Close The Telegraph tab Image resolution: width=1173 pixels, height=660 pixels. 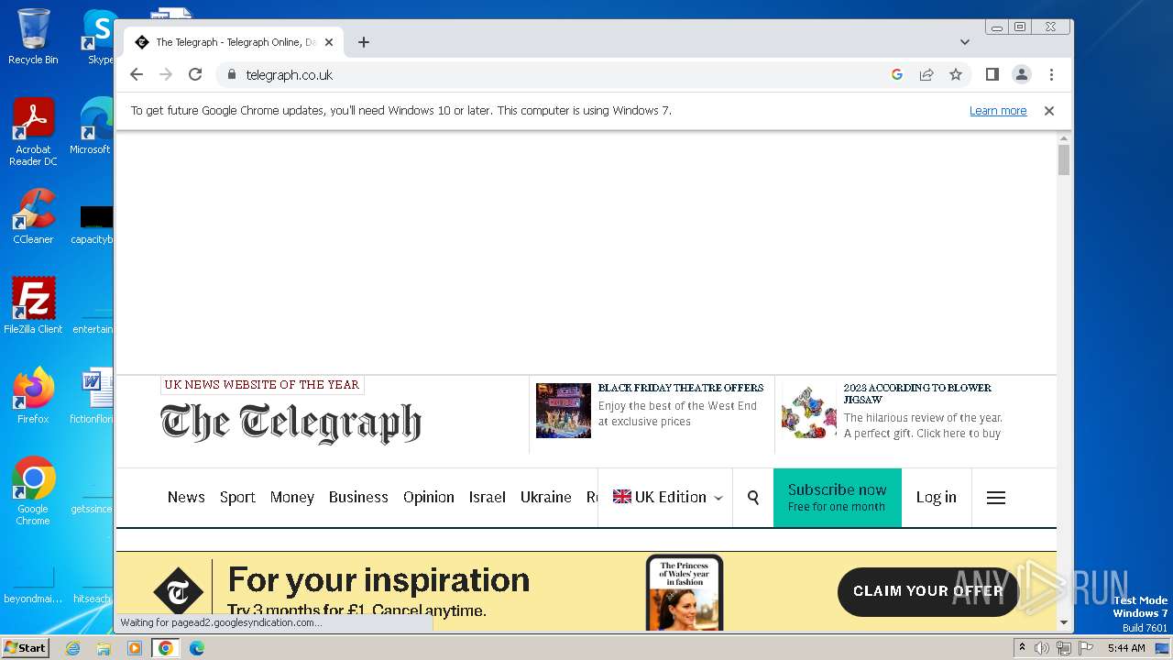(329, 42)
